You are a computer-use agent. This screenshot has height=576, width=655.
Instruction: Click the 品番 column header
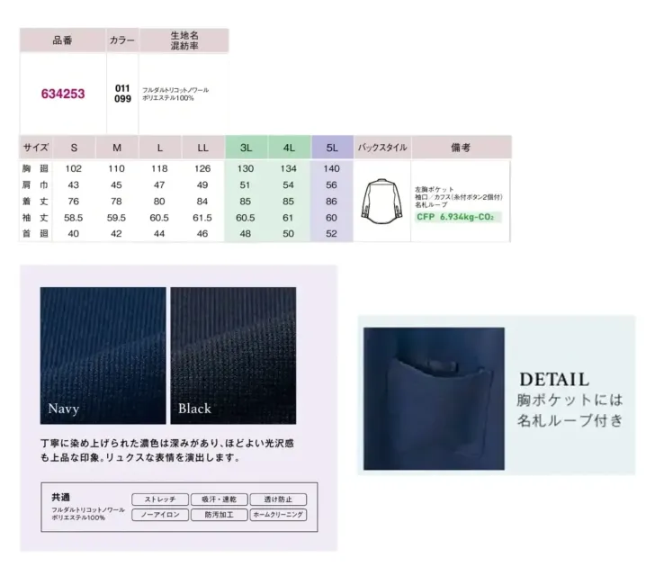coord(63,40)
